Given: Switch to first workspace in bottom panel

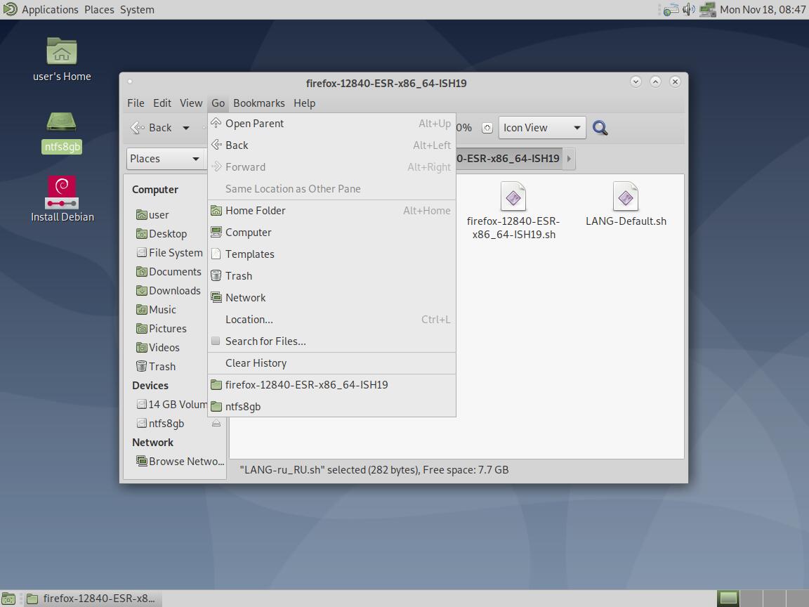Looking at the screenshot, I should pyautogui.click(x=728, y=599).
